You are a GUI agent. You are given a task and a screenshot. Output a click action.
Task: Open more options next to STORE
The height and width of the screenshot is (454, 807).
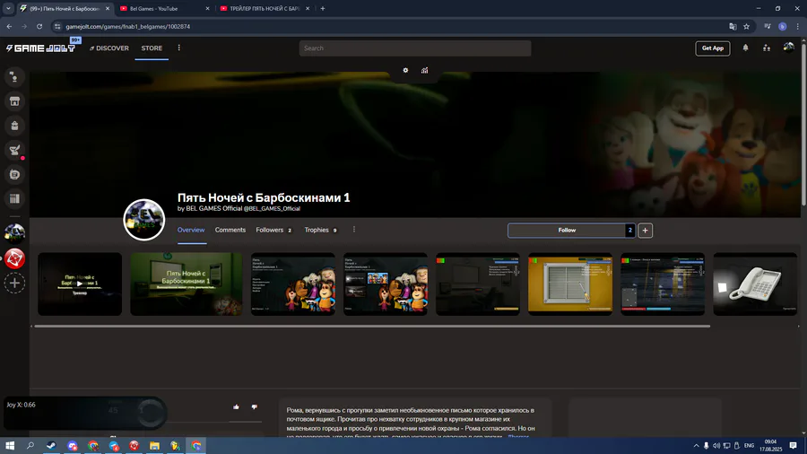click(x=179, y=48)
